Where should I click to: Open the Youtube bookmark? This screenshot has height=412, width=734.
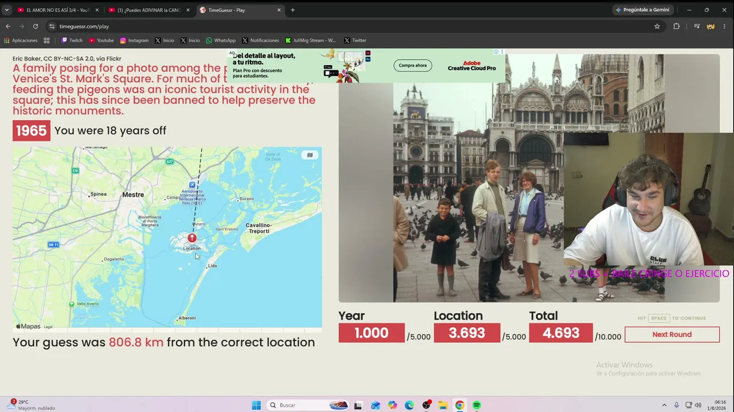tap(101, 41)
